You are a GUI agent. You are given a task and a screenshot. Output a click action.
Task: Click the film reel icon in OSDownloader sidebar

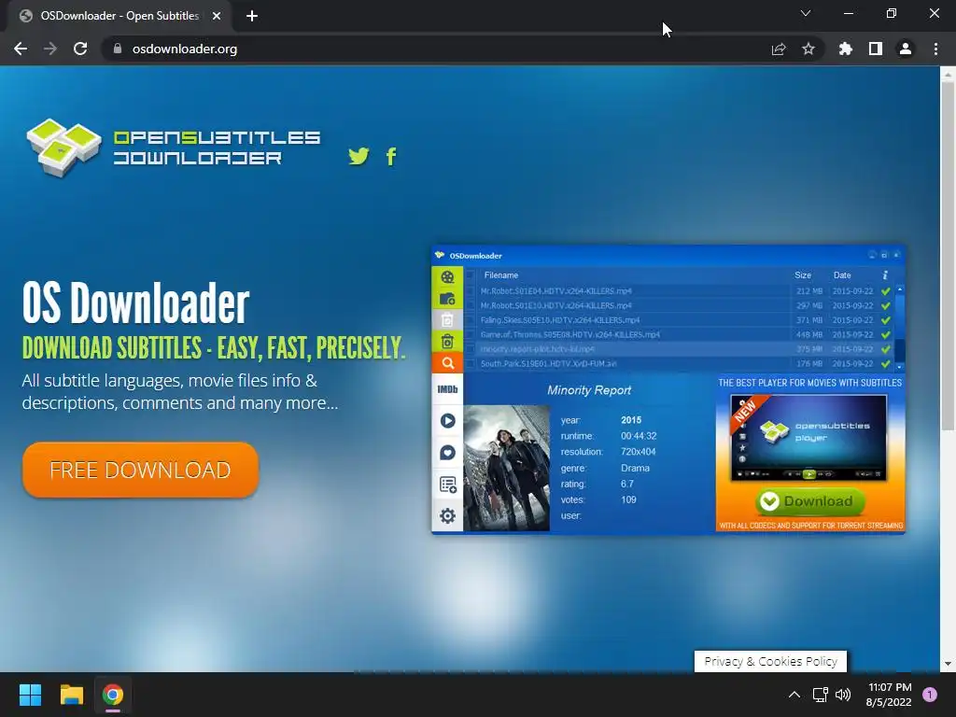[x=447, y=276]
